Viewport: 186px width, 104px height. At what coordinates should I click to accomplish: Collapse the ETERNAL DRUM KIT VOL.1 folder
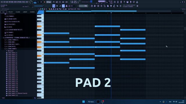[17, 38]
